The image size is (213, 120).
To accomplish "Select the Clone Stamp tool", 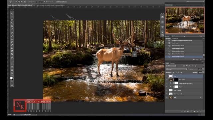I will tap(12, 39).
